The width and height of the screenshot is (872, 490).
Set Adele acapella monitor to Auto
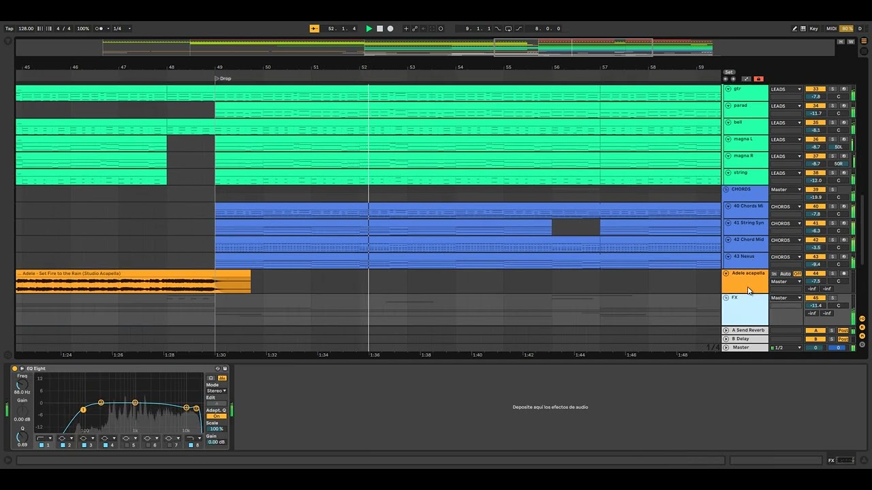tap(785, 274)
